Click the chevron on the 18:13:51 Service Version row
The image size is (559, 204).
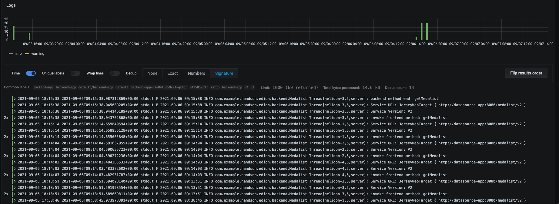[x=15, y=188]
